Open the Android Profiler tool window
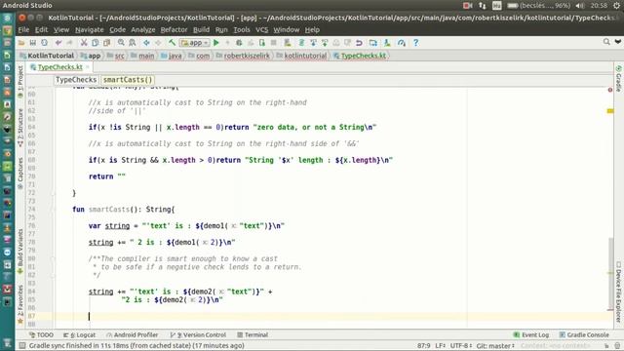This screenshot has height=351, width=624. (x=132, y=335)
